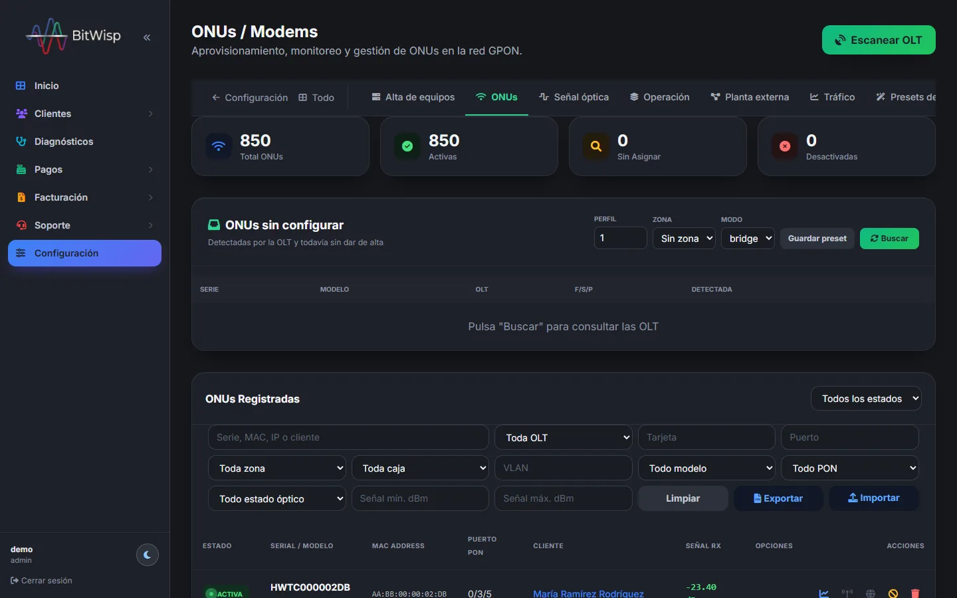Open the Toda caja dropdown

coord(420,468)
